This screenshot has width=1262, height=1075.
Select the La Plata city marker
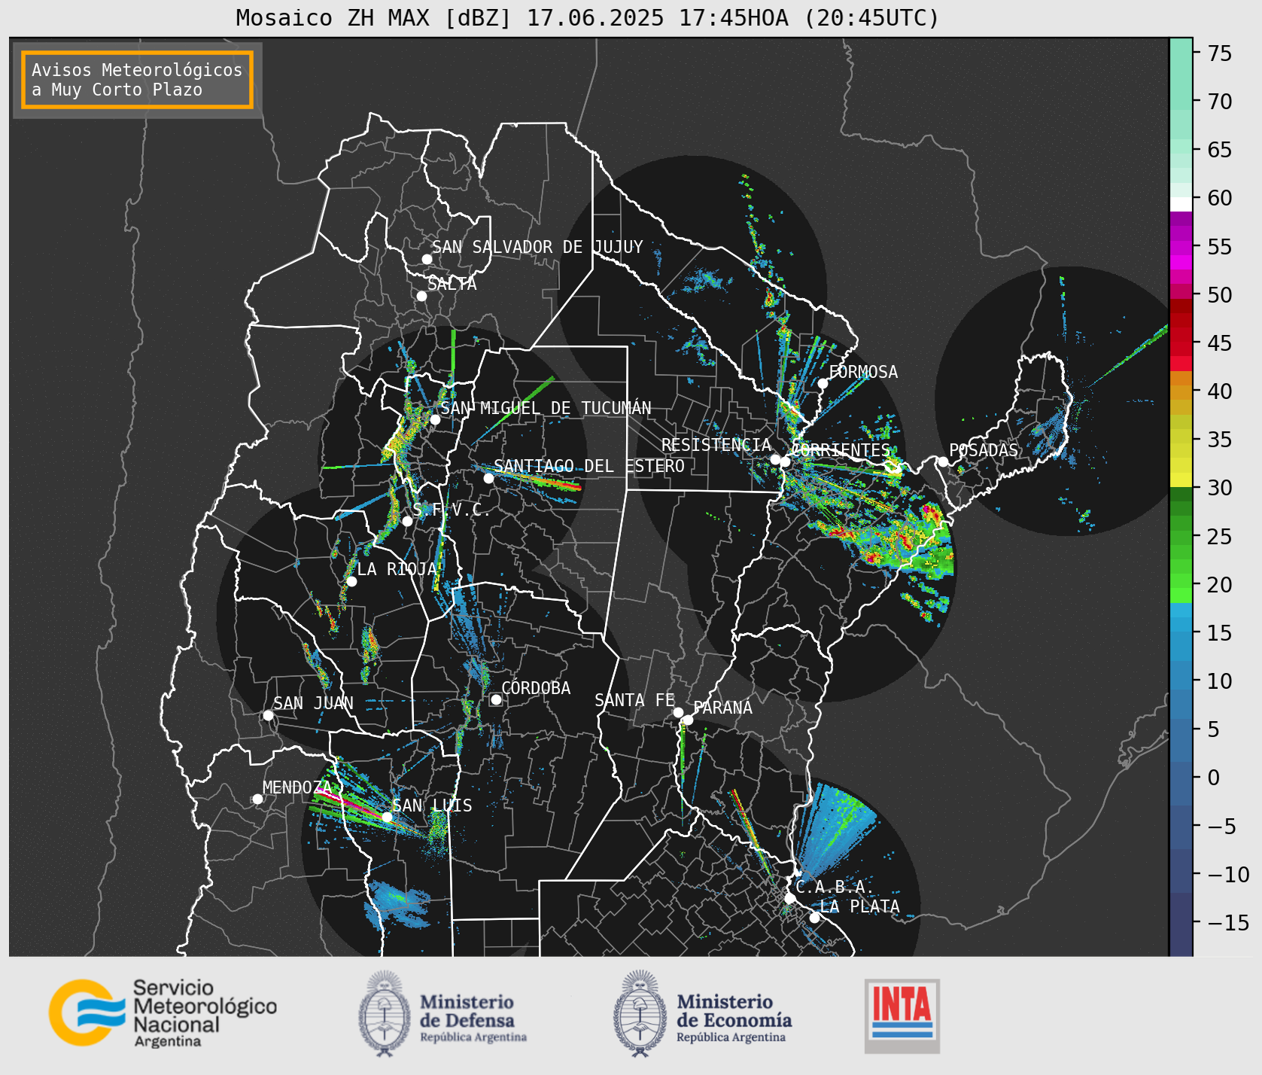[x=814, y=918]
